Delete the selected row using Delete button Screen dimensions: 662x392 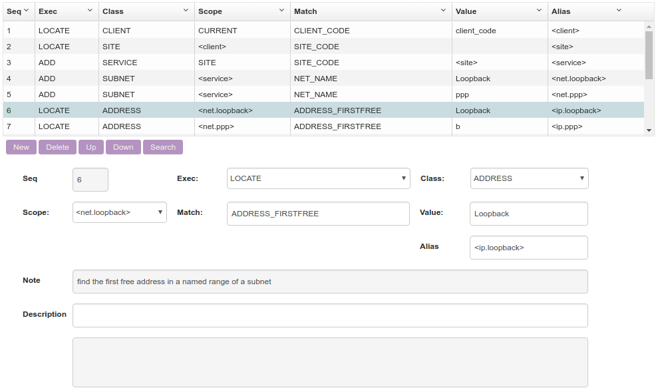tap(57, 147)
